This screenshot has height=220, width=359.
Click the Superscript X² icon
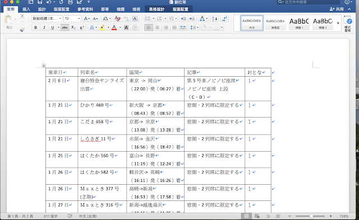[x=82, y=27]
